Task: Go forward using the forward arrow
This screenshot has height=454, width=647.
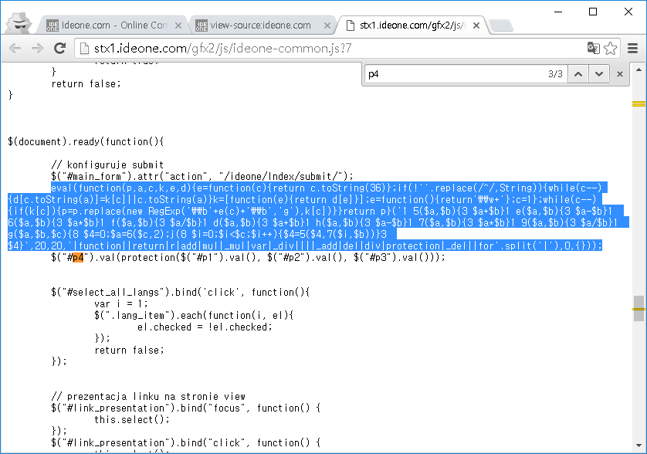Action: (x=38, y=49)
